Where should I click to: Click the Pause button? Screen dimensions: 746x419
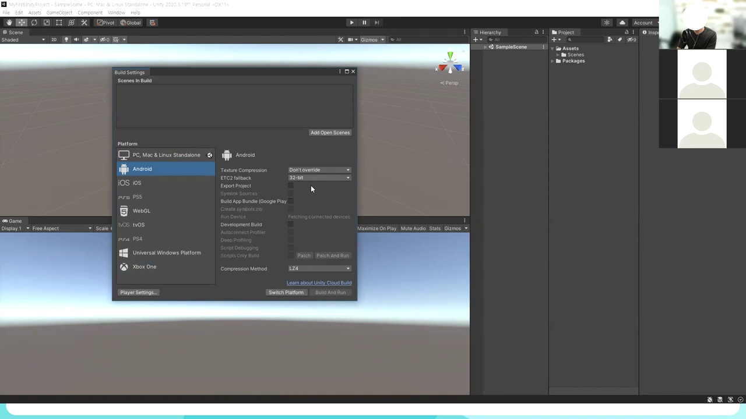tap(364, 23)
